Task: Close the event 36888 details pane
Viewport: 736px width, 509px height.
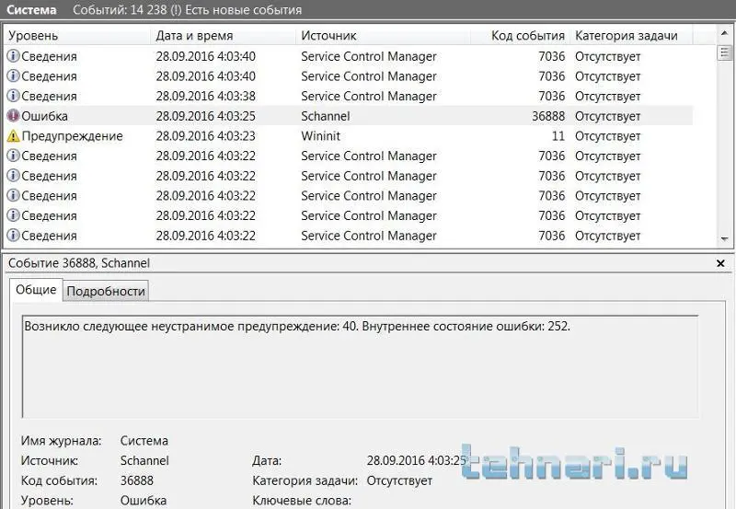Action: 720,263
